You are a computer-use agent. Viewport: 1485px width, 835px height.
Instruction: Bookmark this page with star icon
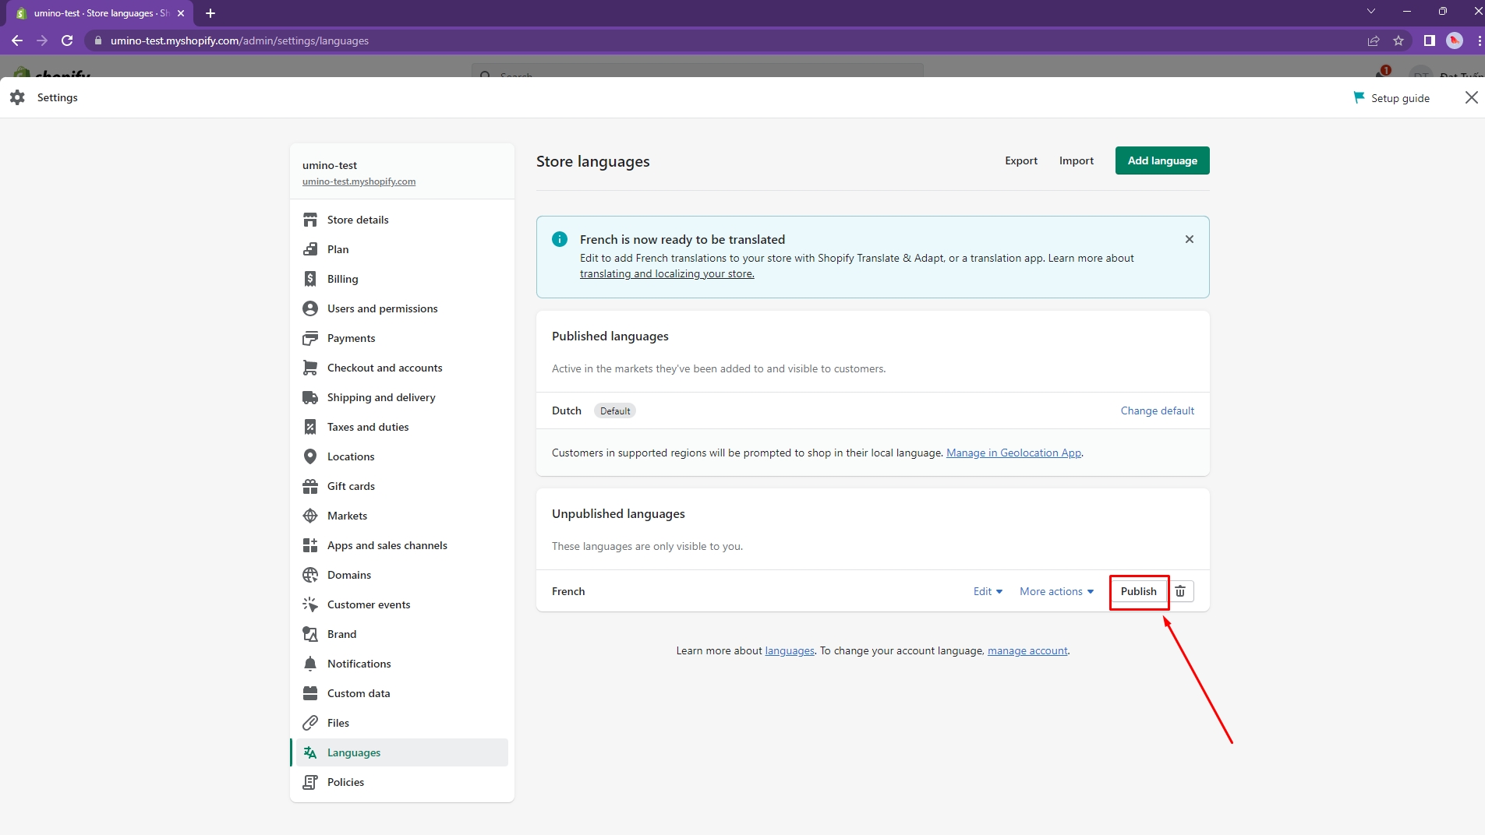(1398, 41)
